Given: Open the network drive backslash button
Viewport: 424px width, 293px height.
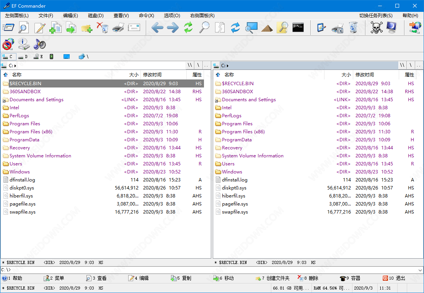Looking at the screenshot, I should (84, 57).
